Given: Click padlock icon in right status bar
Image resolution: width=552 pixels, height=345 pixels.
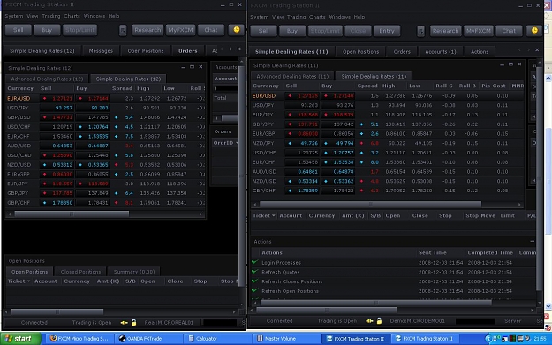Looking at the screenshot, I should [379, 320].
